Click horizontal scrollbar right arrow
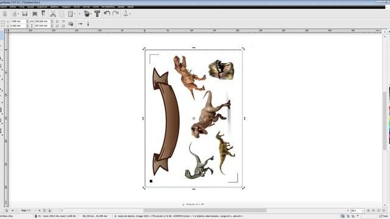Viewport: 390px width, 219px height. (x=348, y=210)
